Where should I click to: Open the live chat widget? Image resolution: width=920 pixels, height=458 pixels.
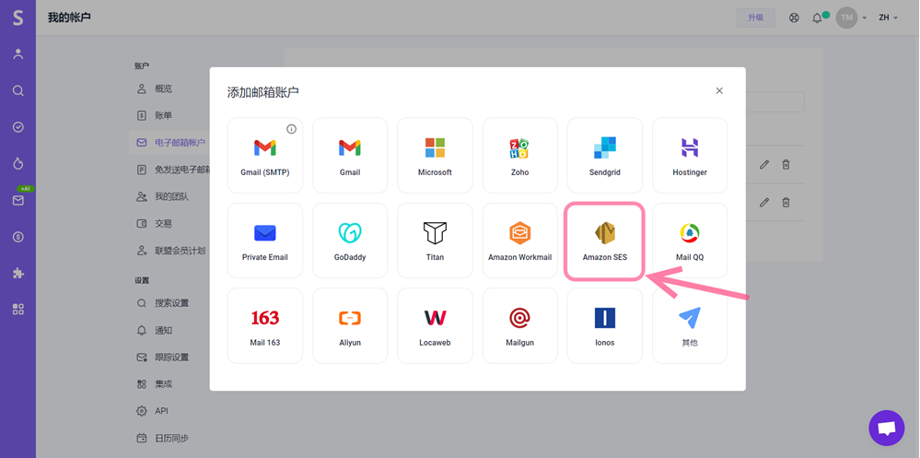[886, 428]
